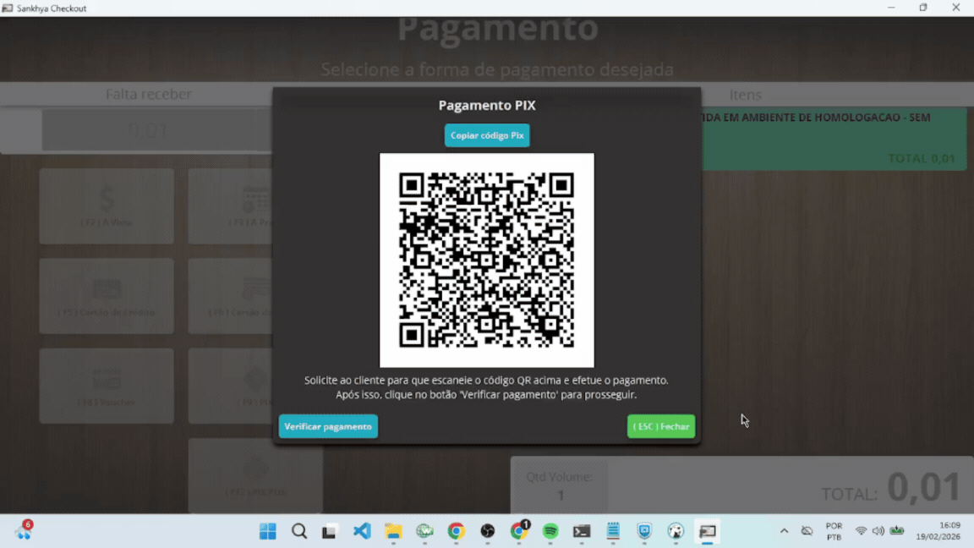Open the POR PTB language switcher
This screenshot has height=548, width=974.
point(834,531)
